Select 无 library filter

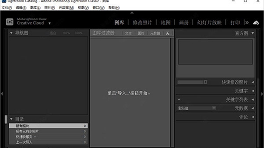(168, 33)
